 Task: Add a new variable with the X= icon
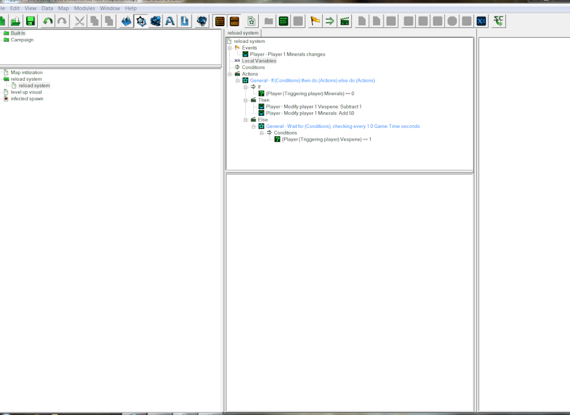(x=481, y=21)
